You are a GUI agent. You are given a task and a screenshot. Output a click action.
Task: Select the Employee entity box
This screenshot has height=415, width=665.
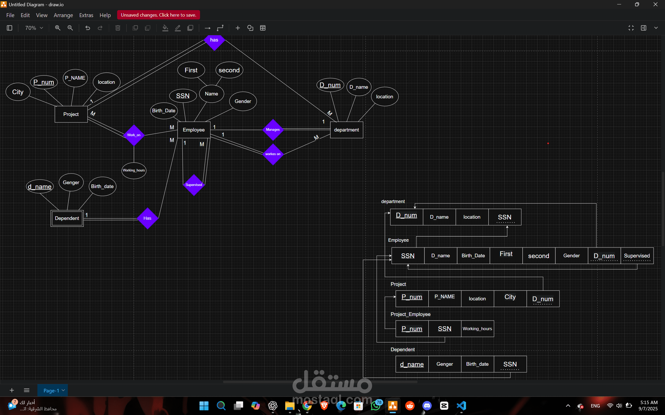click(194, 130)
